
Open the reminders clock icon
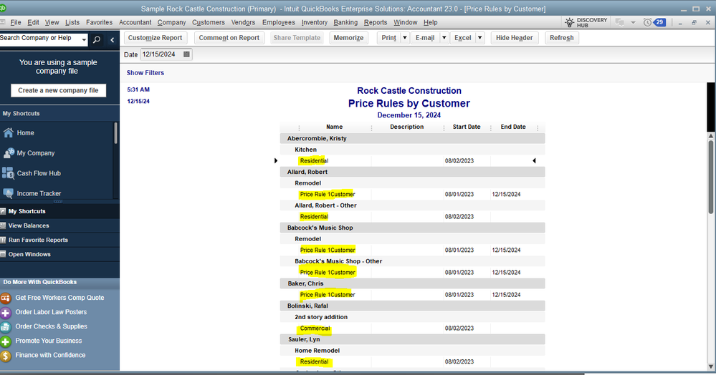[647, 22]
